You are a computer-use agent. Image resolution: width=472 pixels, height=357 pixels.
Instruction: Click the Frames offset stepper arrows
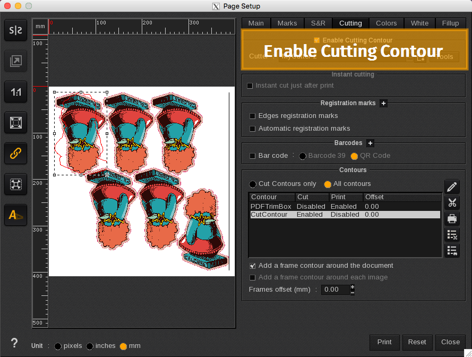[353, 290]
